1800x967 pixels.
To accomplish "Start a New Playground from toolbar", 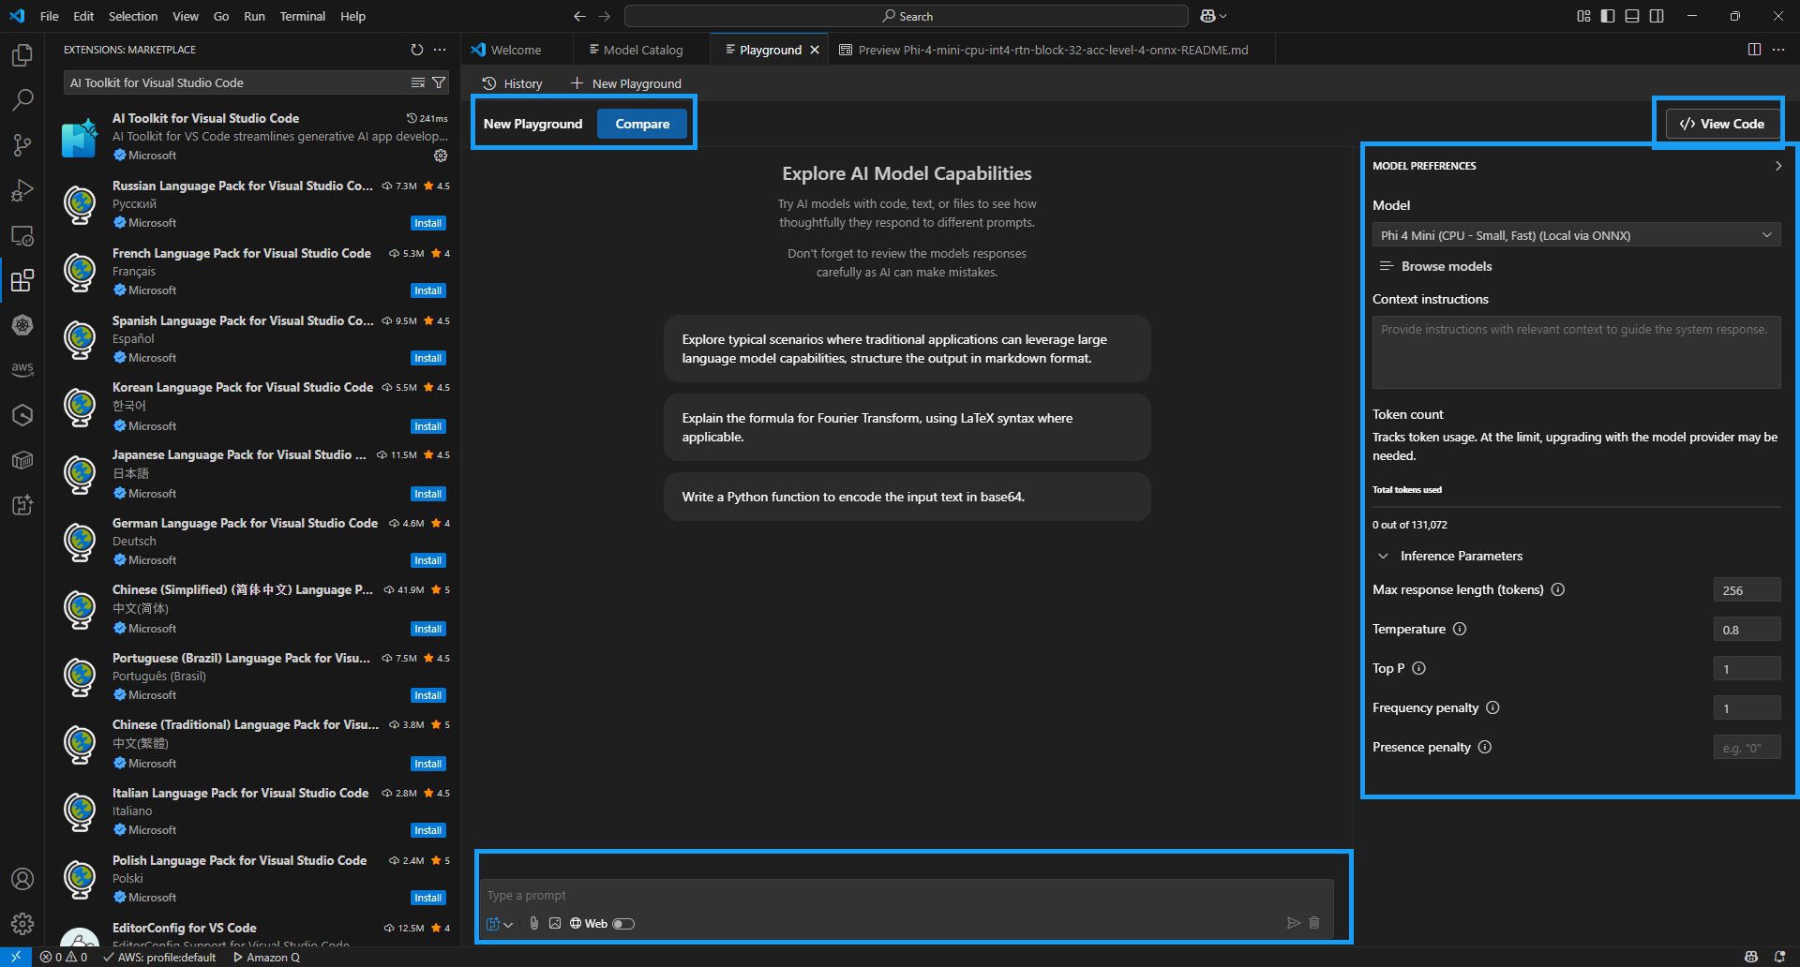I will (626, 83).
